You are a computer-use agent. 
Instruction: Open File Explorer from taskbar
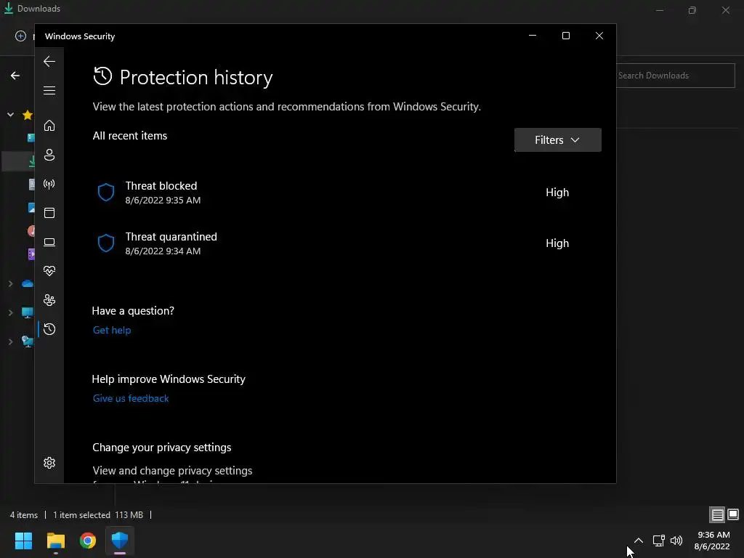(55, 541)
